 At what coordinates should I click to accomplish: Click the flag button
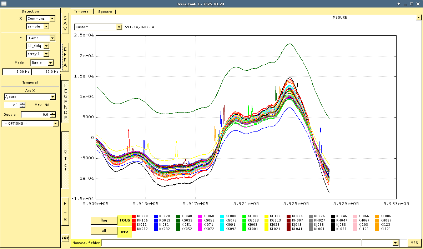[104, 220]
